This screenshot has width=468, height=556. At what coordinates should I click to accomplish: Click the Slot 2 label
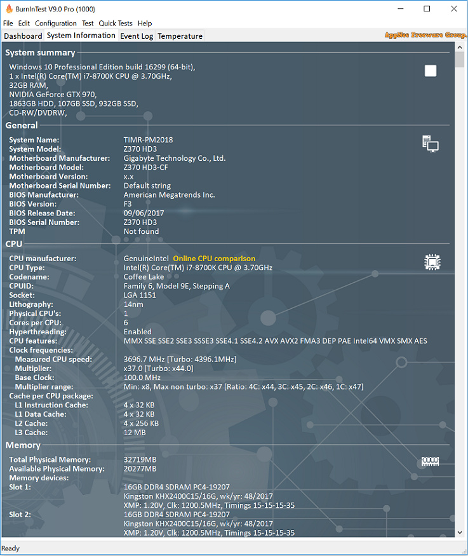(x=20, y=515)
